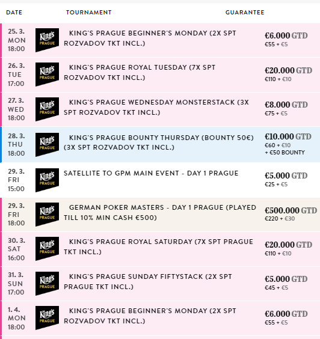Click King's Prague logo beside Sunday Fiftystack
The width and height of the screenshot is (320, 339).
(x=47, y=284)
